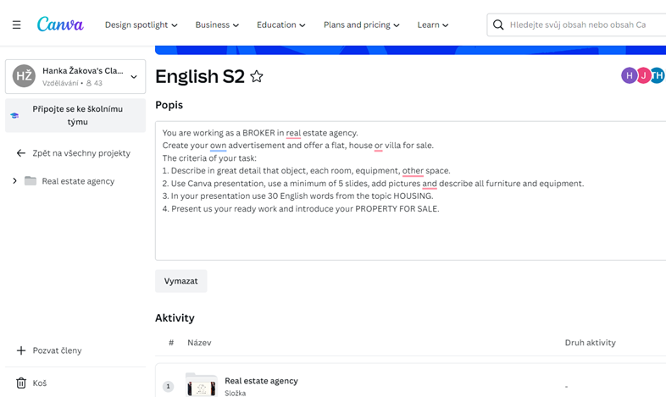Click the Vymazat button
Screen dimensions: 666x397
point(180,281)
